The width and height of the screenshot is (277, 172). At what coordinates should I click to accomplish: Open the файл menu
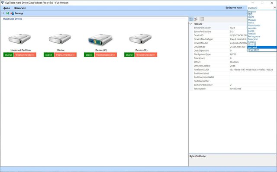click(6, 8)
